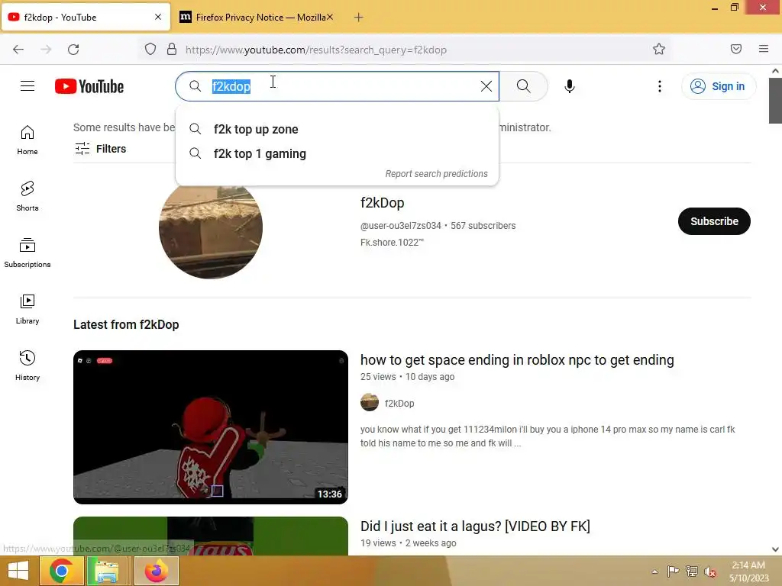Click the Sign in button
The image size is (782, 586).
tap(719, 86)
